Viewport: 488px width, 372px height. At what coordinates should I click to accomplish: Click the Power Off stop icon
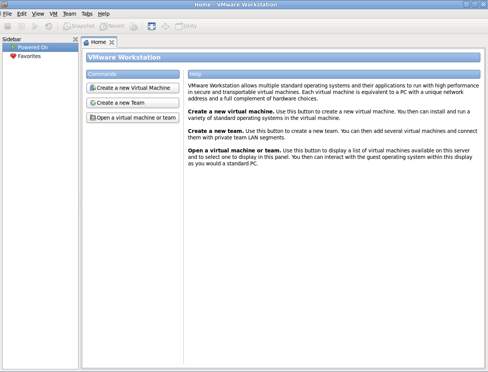click(x=8, y=26)
